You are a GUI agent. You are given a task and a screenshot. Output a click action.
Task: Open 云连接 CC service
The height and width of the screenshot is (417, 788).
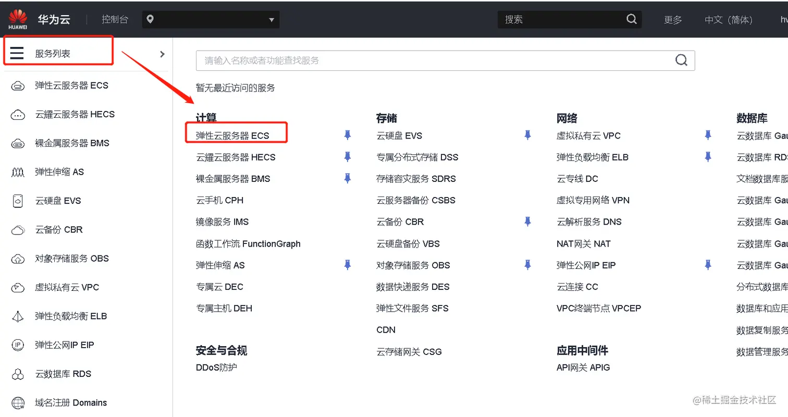[x=577, y=287]
